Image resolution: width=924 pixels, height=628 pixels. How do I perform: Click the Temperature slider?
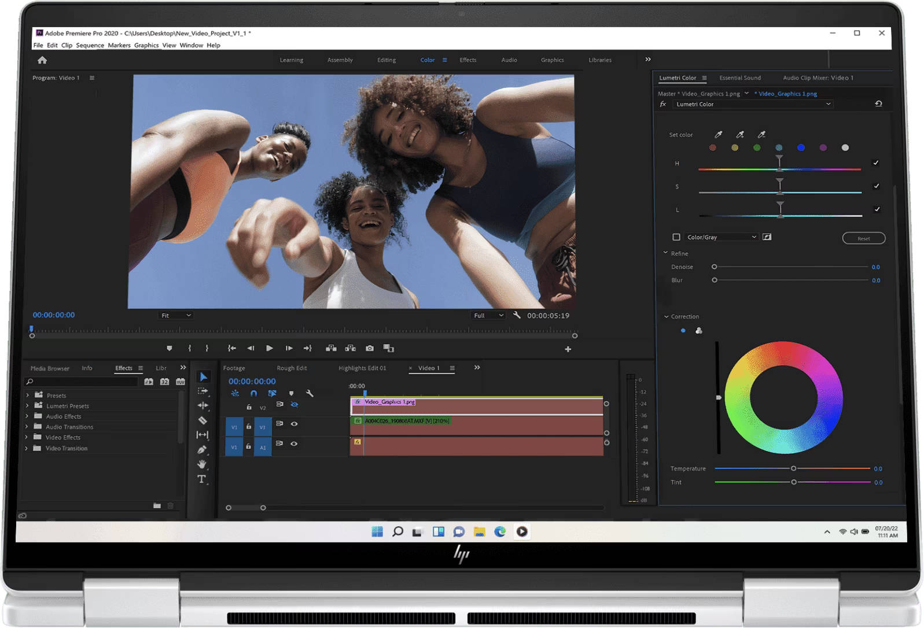tap(793, 468)
